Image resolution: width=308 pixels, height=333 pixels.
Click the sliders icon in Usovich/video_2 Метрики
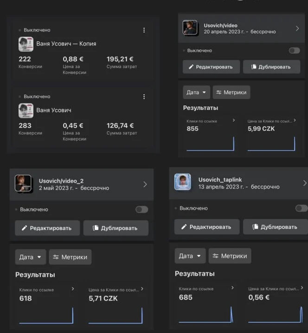pyautogui.click(x=56, y=257)
